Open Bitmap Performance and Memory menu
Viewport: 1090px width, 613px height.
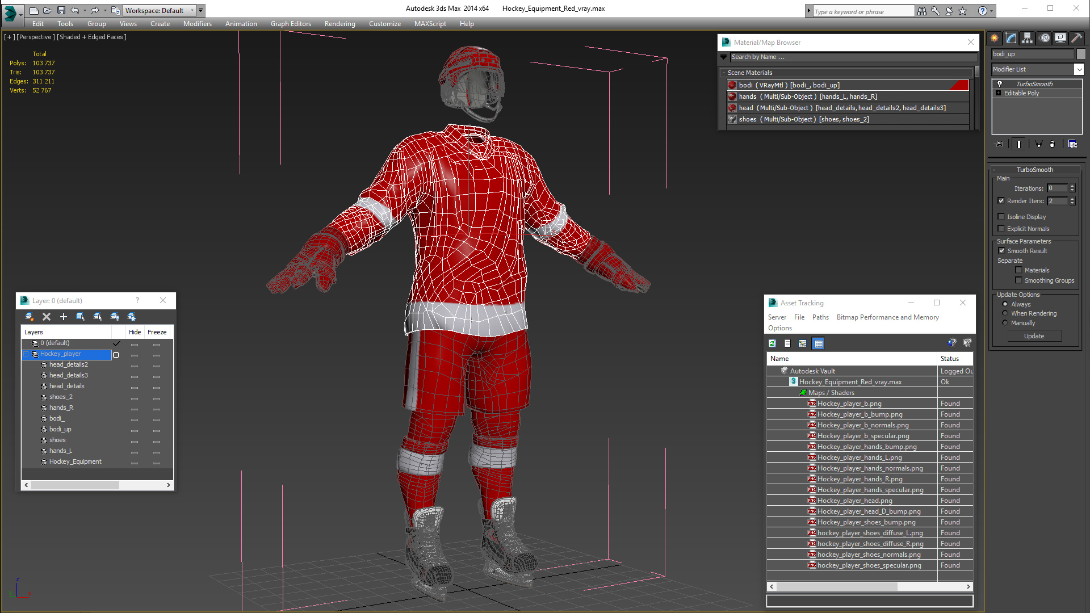click(x=887, y=317)
